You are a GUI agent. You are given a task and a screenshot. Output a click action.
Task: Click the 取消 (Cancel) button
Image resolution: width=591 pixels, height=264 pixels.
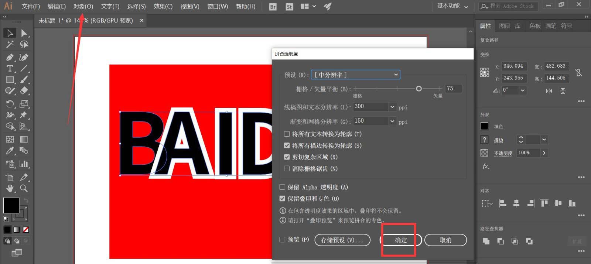pos(445,240)
